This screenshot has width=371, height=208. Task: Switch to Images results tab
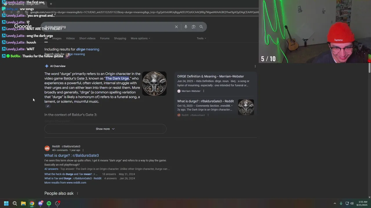click(x=57, y=38)
